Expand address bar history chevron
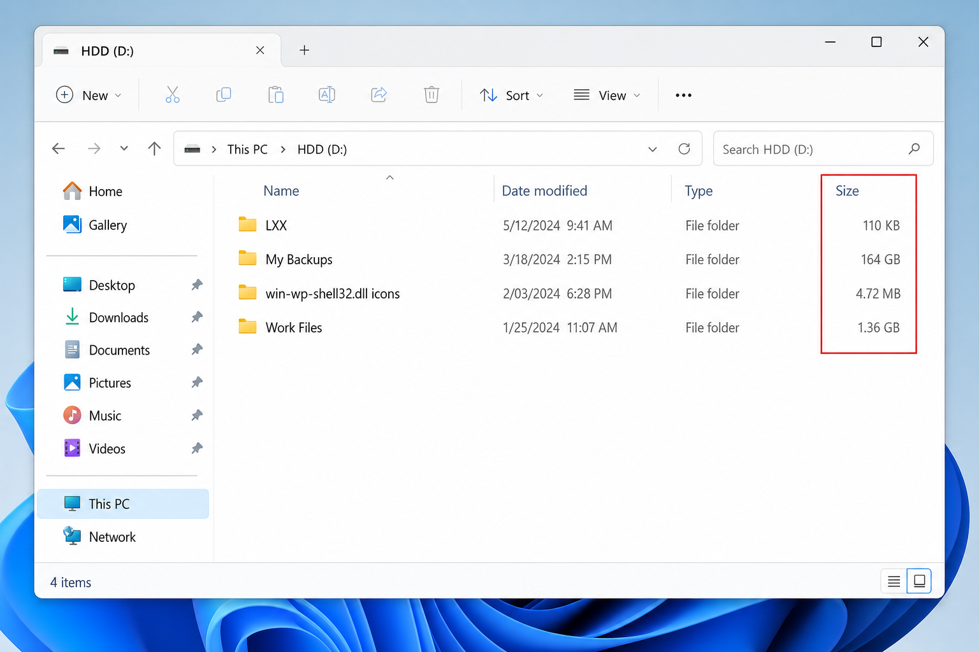Screen dimensions: 979x652 (653, 149)
